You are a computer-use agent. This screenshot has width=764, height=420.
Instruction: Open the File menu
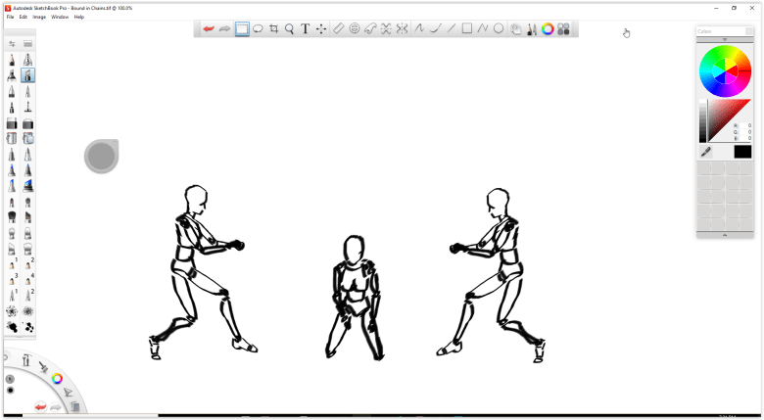(x=10, y=17)
